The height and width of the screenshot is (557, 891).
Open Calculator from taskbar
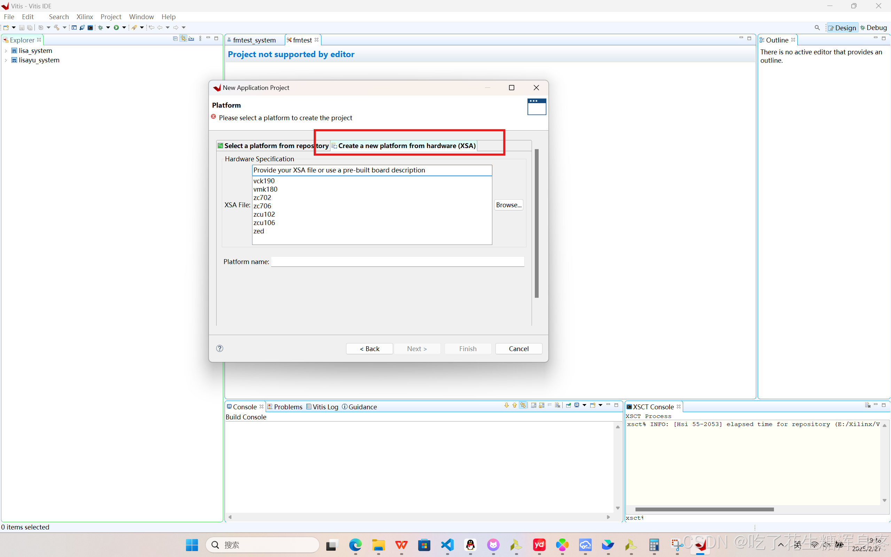tap(654, 545)
